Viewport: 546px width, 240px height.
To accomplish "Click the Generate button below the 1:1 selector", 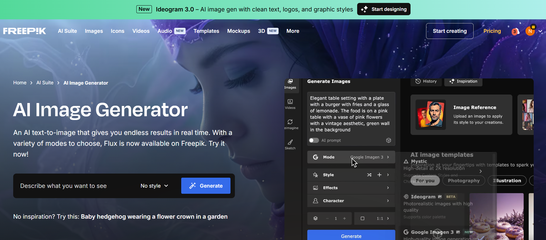I will (351, 235).
